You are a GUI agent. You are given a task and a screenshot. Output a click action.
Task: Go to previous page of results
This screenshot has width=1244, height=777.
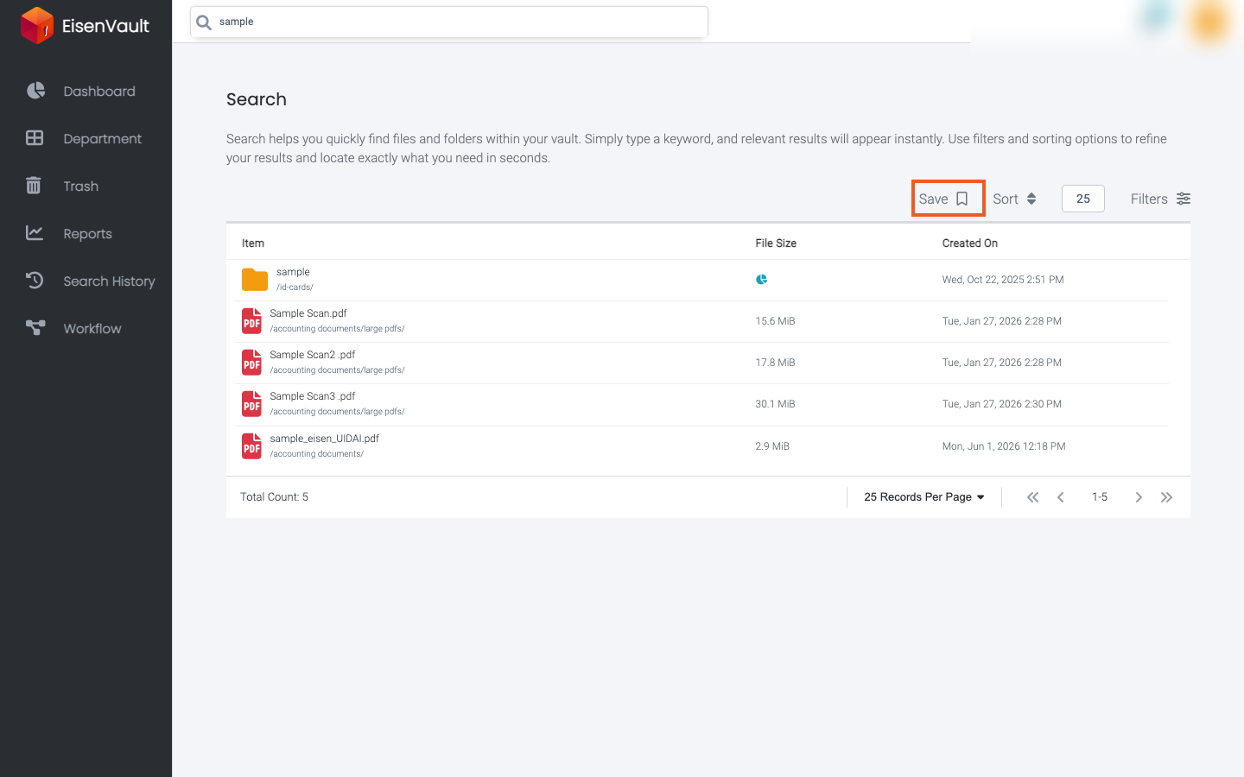[x=1061, y=497]
